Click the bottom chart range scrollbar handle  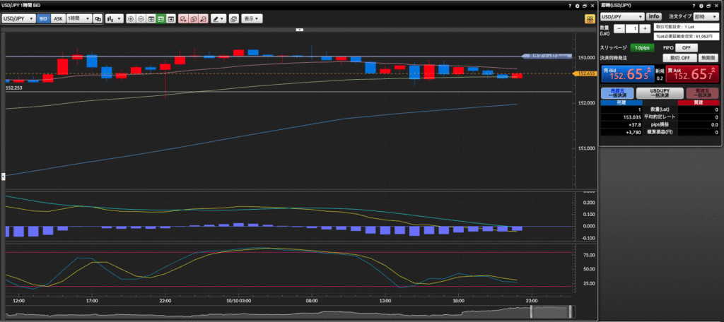550,311
